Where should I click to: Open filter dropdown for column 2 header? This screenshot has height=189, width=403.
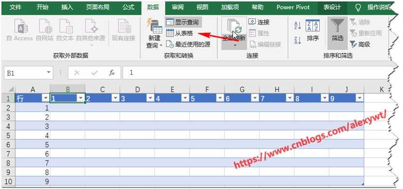[x=115, y=98]
